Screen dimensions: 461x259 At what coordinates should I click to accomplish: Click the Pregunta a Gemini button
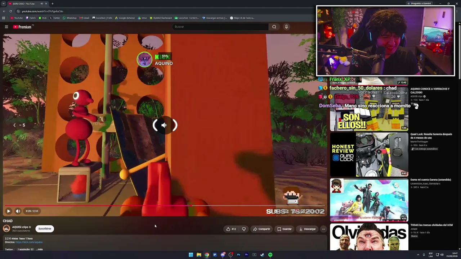[x=419, y=4]
